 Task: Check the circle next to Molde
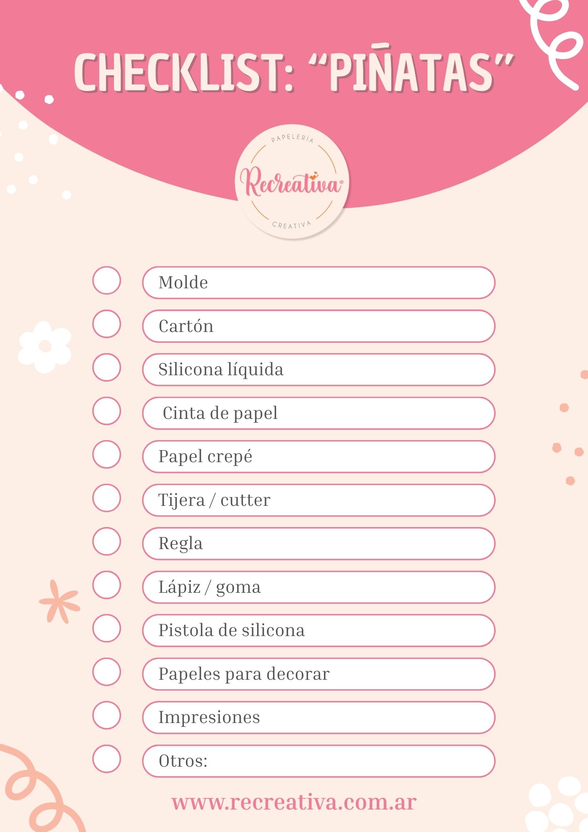(x=107, y=280)
